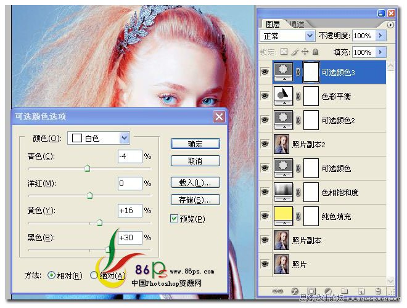Hide the 色相饱和度 layer
The image size is (407, 308).
(265, 192)
